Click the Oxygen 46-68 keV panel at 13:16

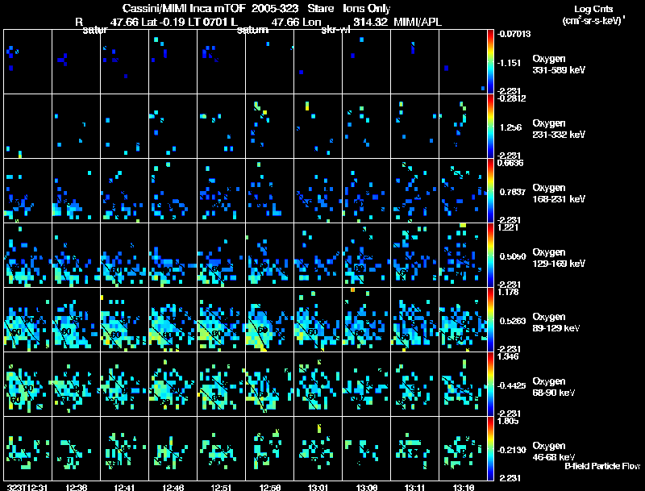click(x=463, y=448)
